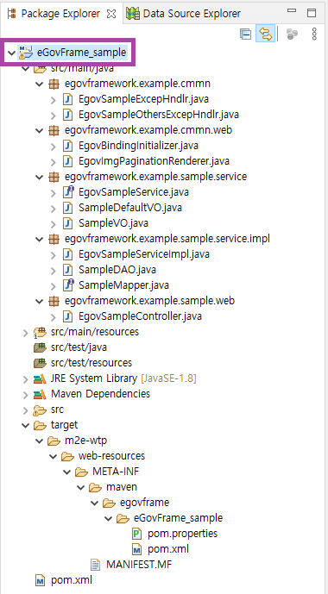
Task: Minimize the Package Explorer view
Action: 292,11
